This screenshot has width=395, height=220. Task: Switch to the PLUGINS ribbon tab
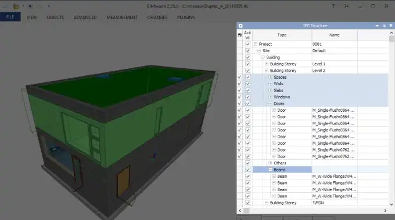186,17
